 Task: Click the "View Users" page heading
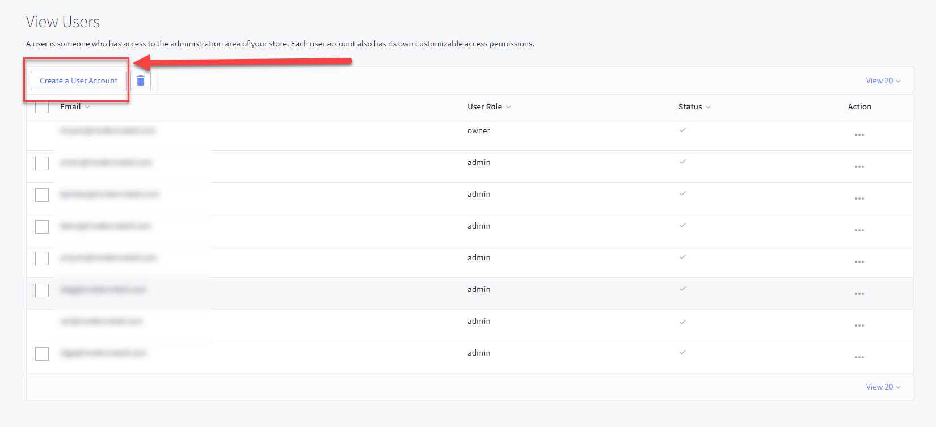pos(63,22)
